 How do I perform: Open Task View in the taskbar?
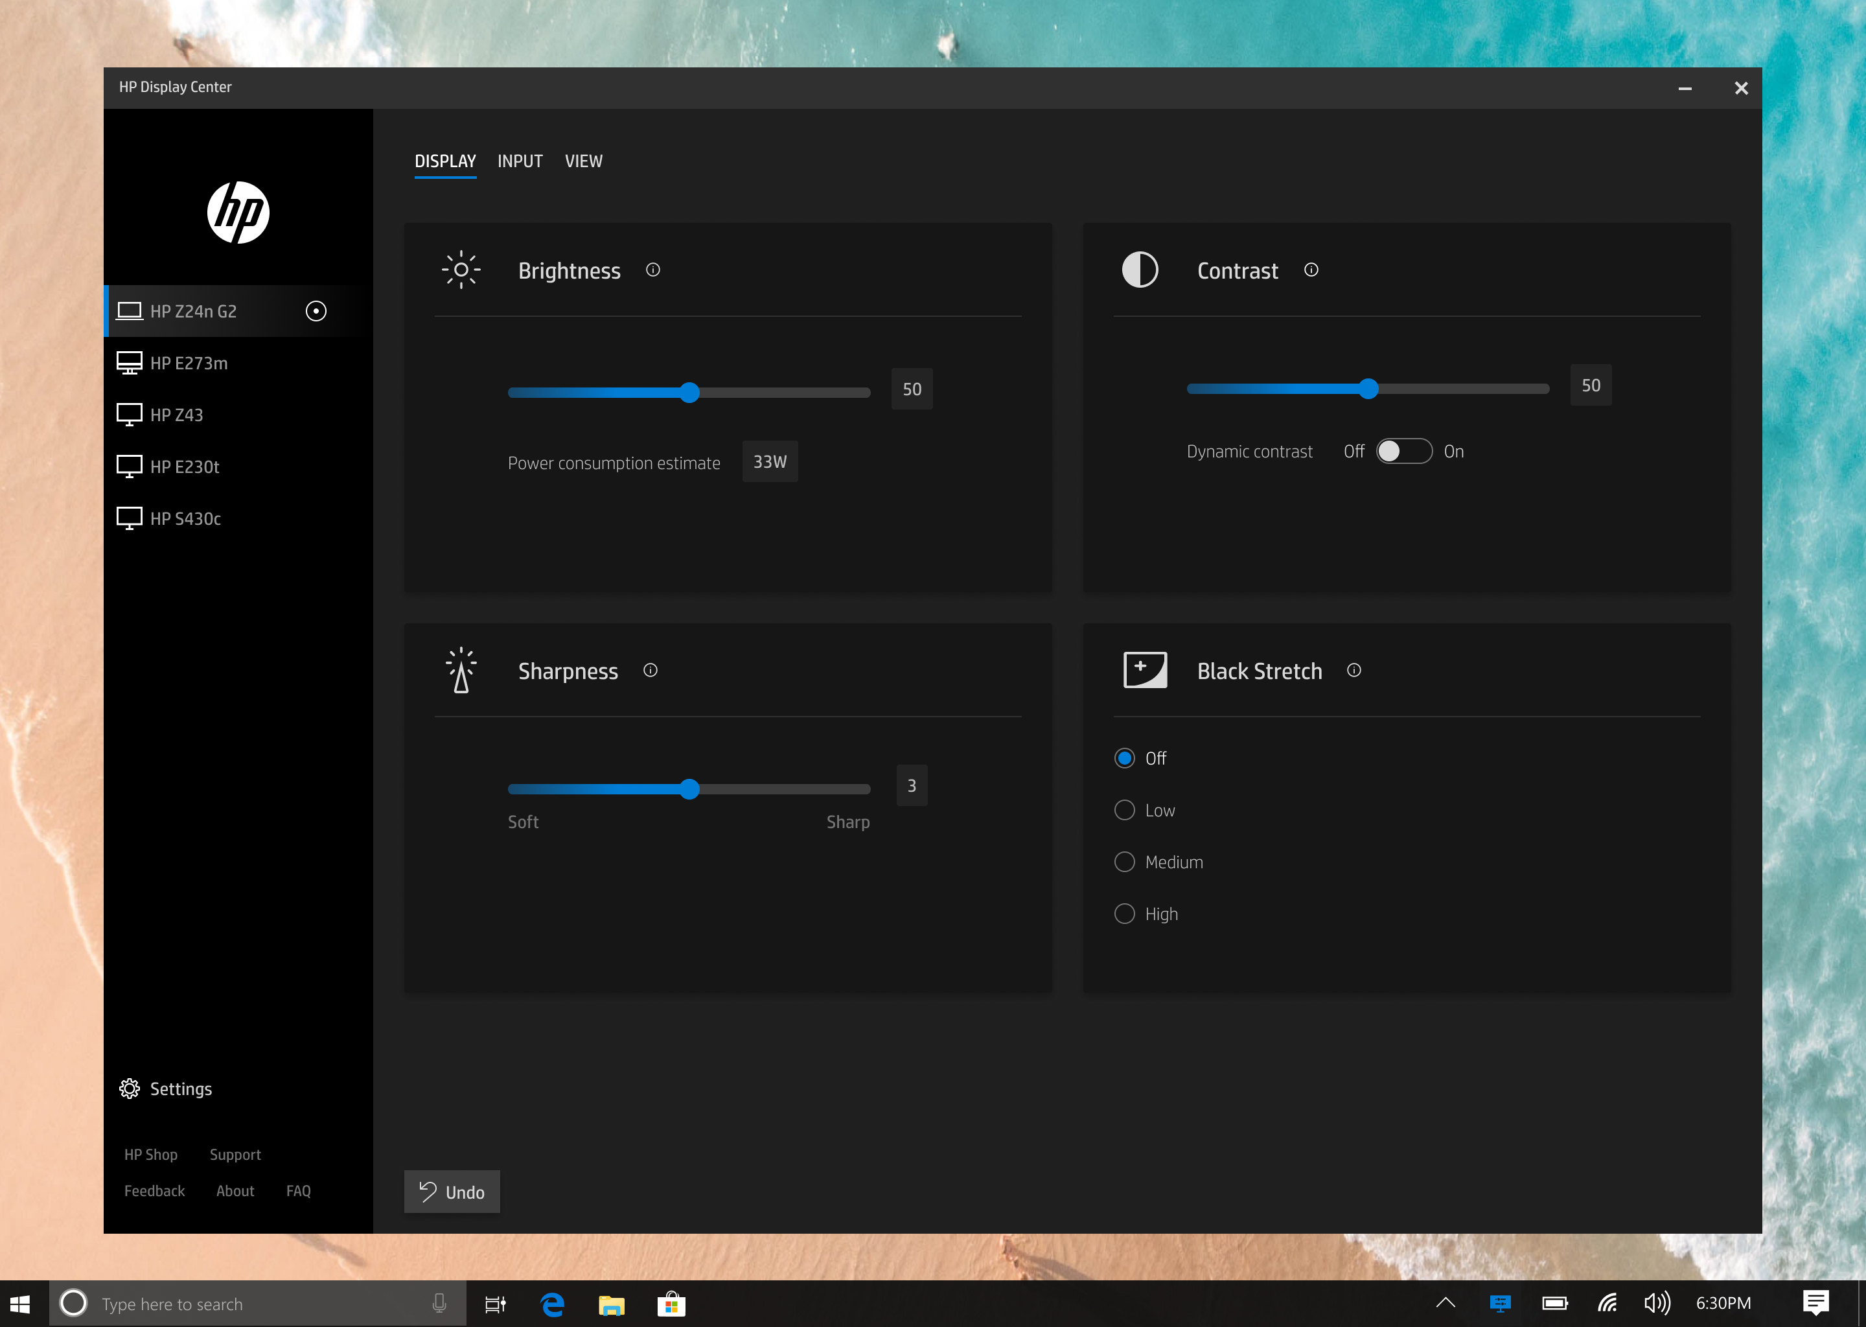click(495, 1304)
